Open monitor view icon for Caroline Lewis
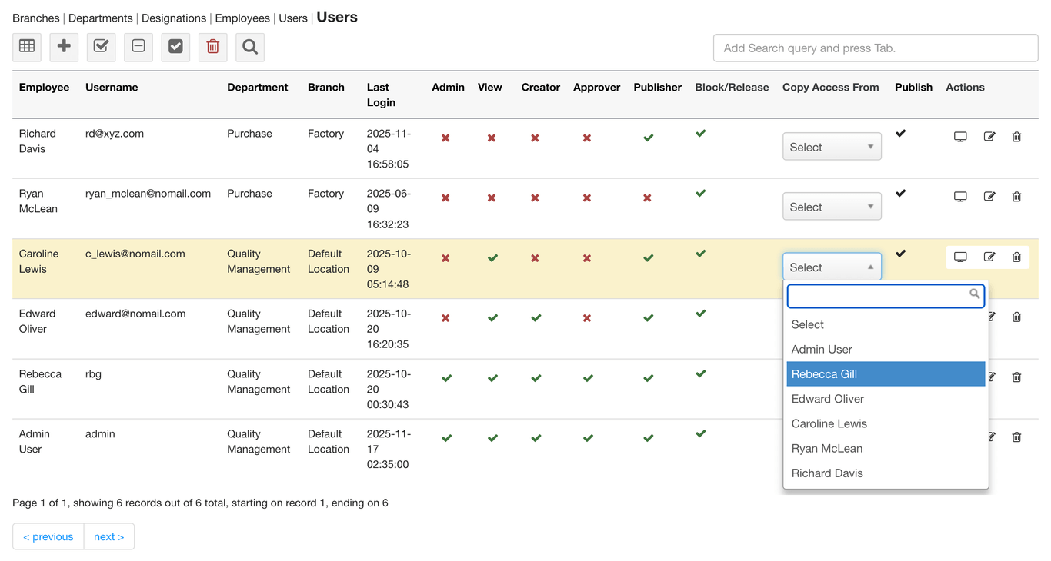The image size is (1051, 561). tap(960, 257)
